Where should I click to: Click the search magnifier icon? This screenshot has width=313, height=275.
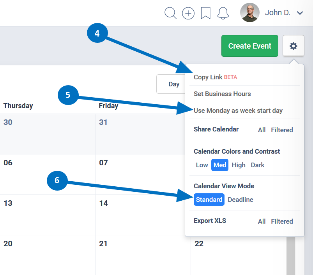170,13
